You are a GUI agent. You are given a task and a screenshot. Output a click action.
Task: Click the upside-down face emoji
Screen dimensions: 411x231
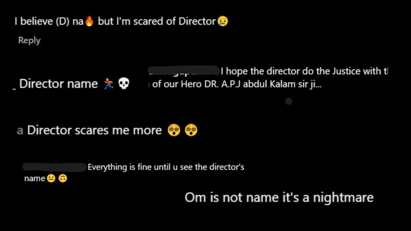[x=63, y=178]
